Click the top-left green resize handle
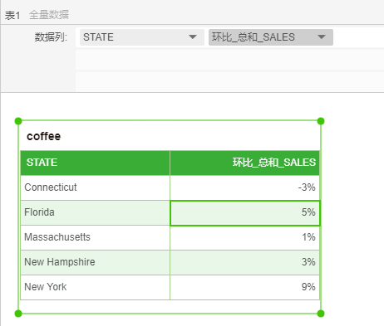The height and width of the screenshot is (326, 384). [x=18, y=121]
